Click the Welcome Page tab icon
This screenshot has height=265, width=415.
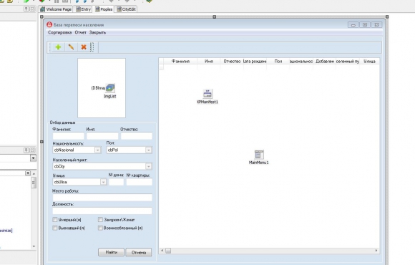(42, 9)
